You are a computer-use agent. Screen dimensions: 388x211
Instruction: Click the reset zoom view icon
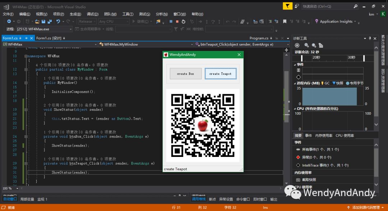pos(321,45)
